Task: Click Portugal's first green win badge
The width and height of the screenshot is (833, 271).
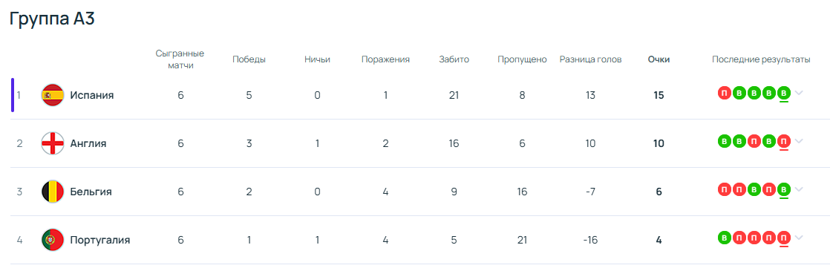Action: [724, 238]
